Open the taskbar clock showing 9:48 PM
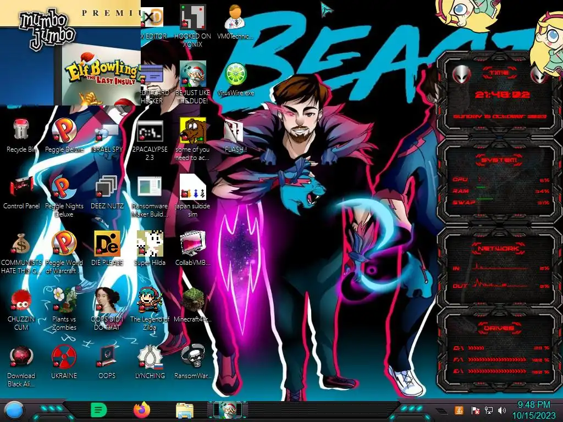Screen dimensions: 563x422 click(x=533, y=410)
